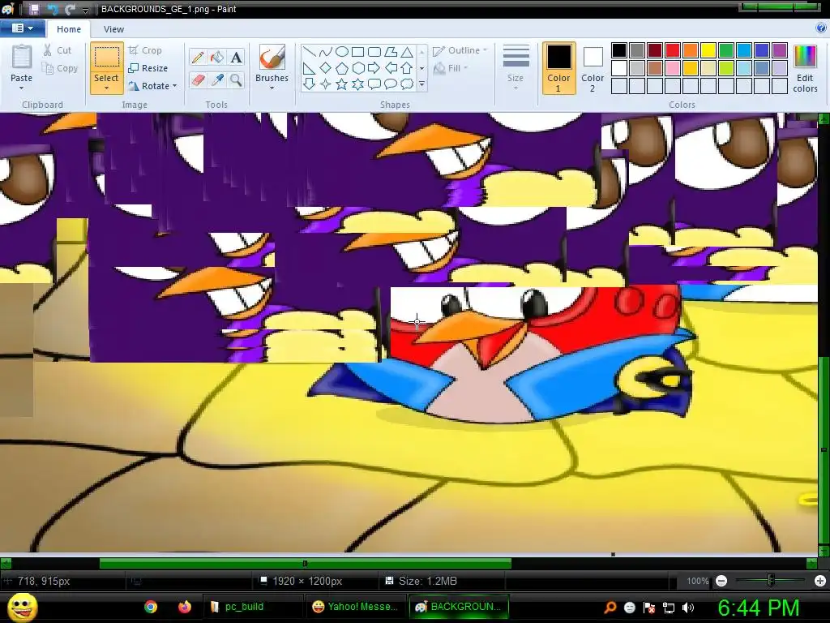The image size is (830, 623).
Task: Activate the Color 2 selector
Action: point(593,69)
